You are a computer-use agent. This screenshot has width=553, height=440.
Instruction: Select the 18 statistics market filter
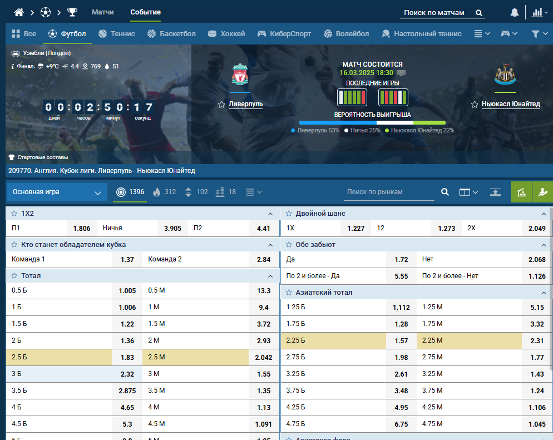(x=226, y=192)
